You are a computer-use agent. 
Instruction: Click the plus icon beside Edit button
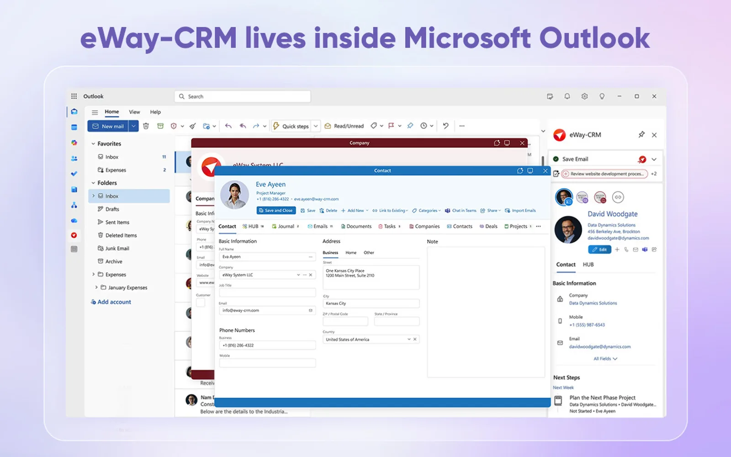(617, 250)
